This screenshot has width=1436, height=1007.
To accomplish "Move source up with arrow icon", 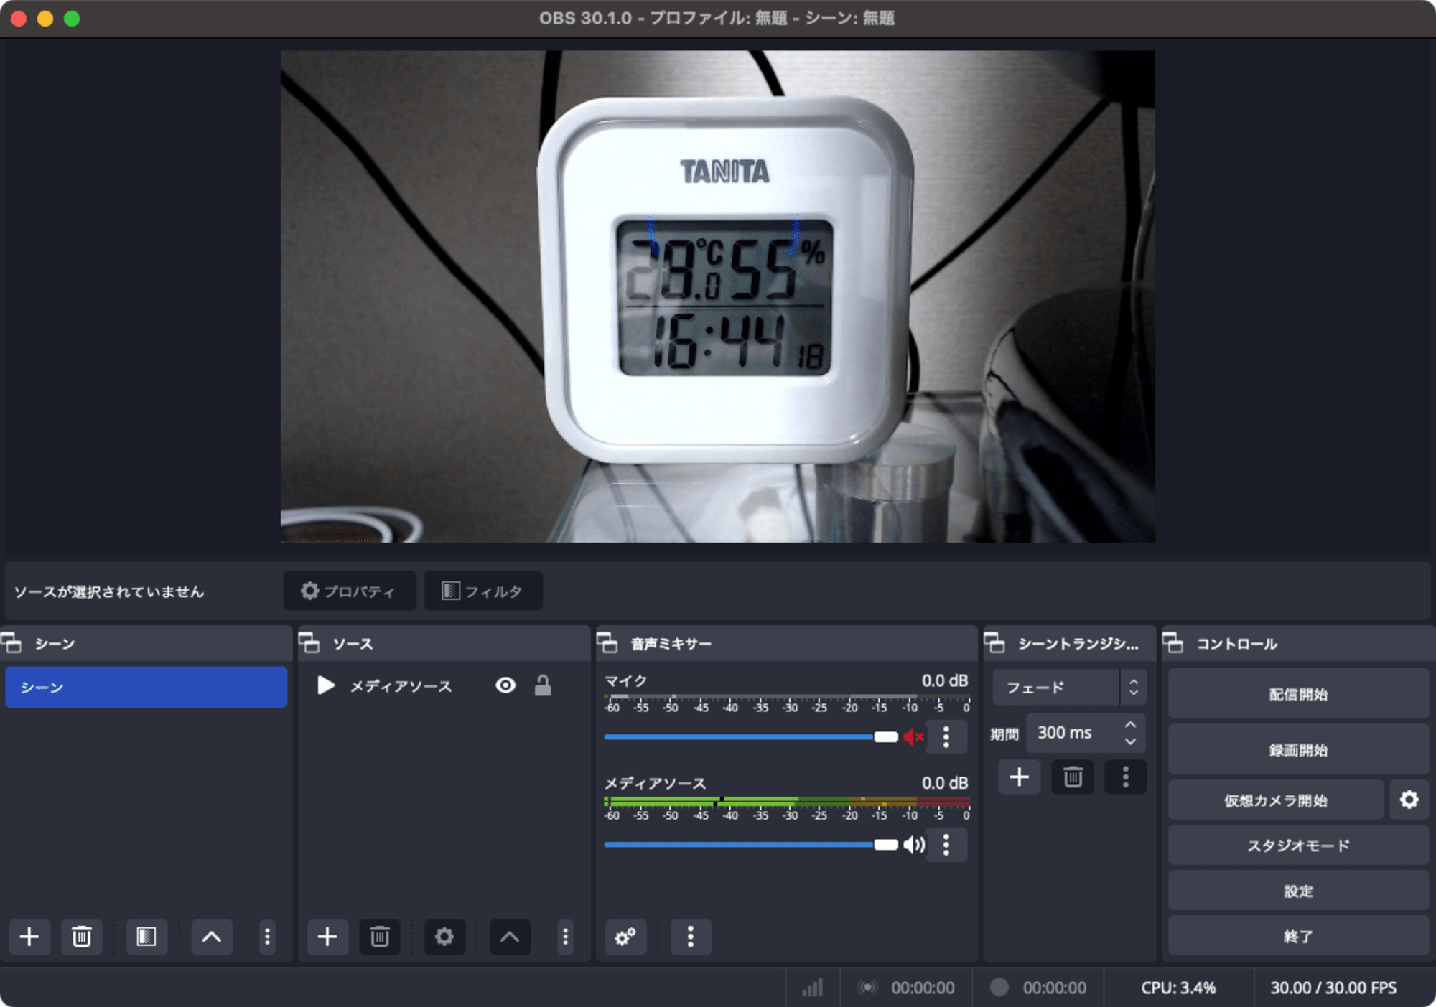I will pos(510,937).
